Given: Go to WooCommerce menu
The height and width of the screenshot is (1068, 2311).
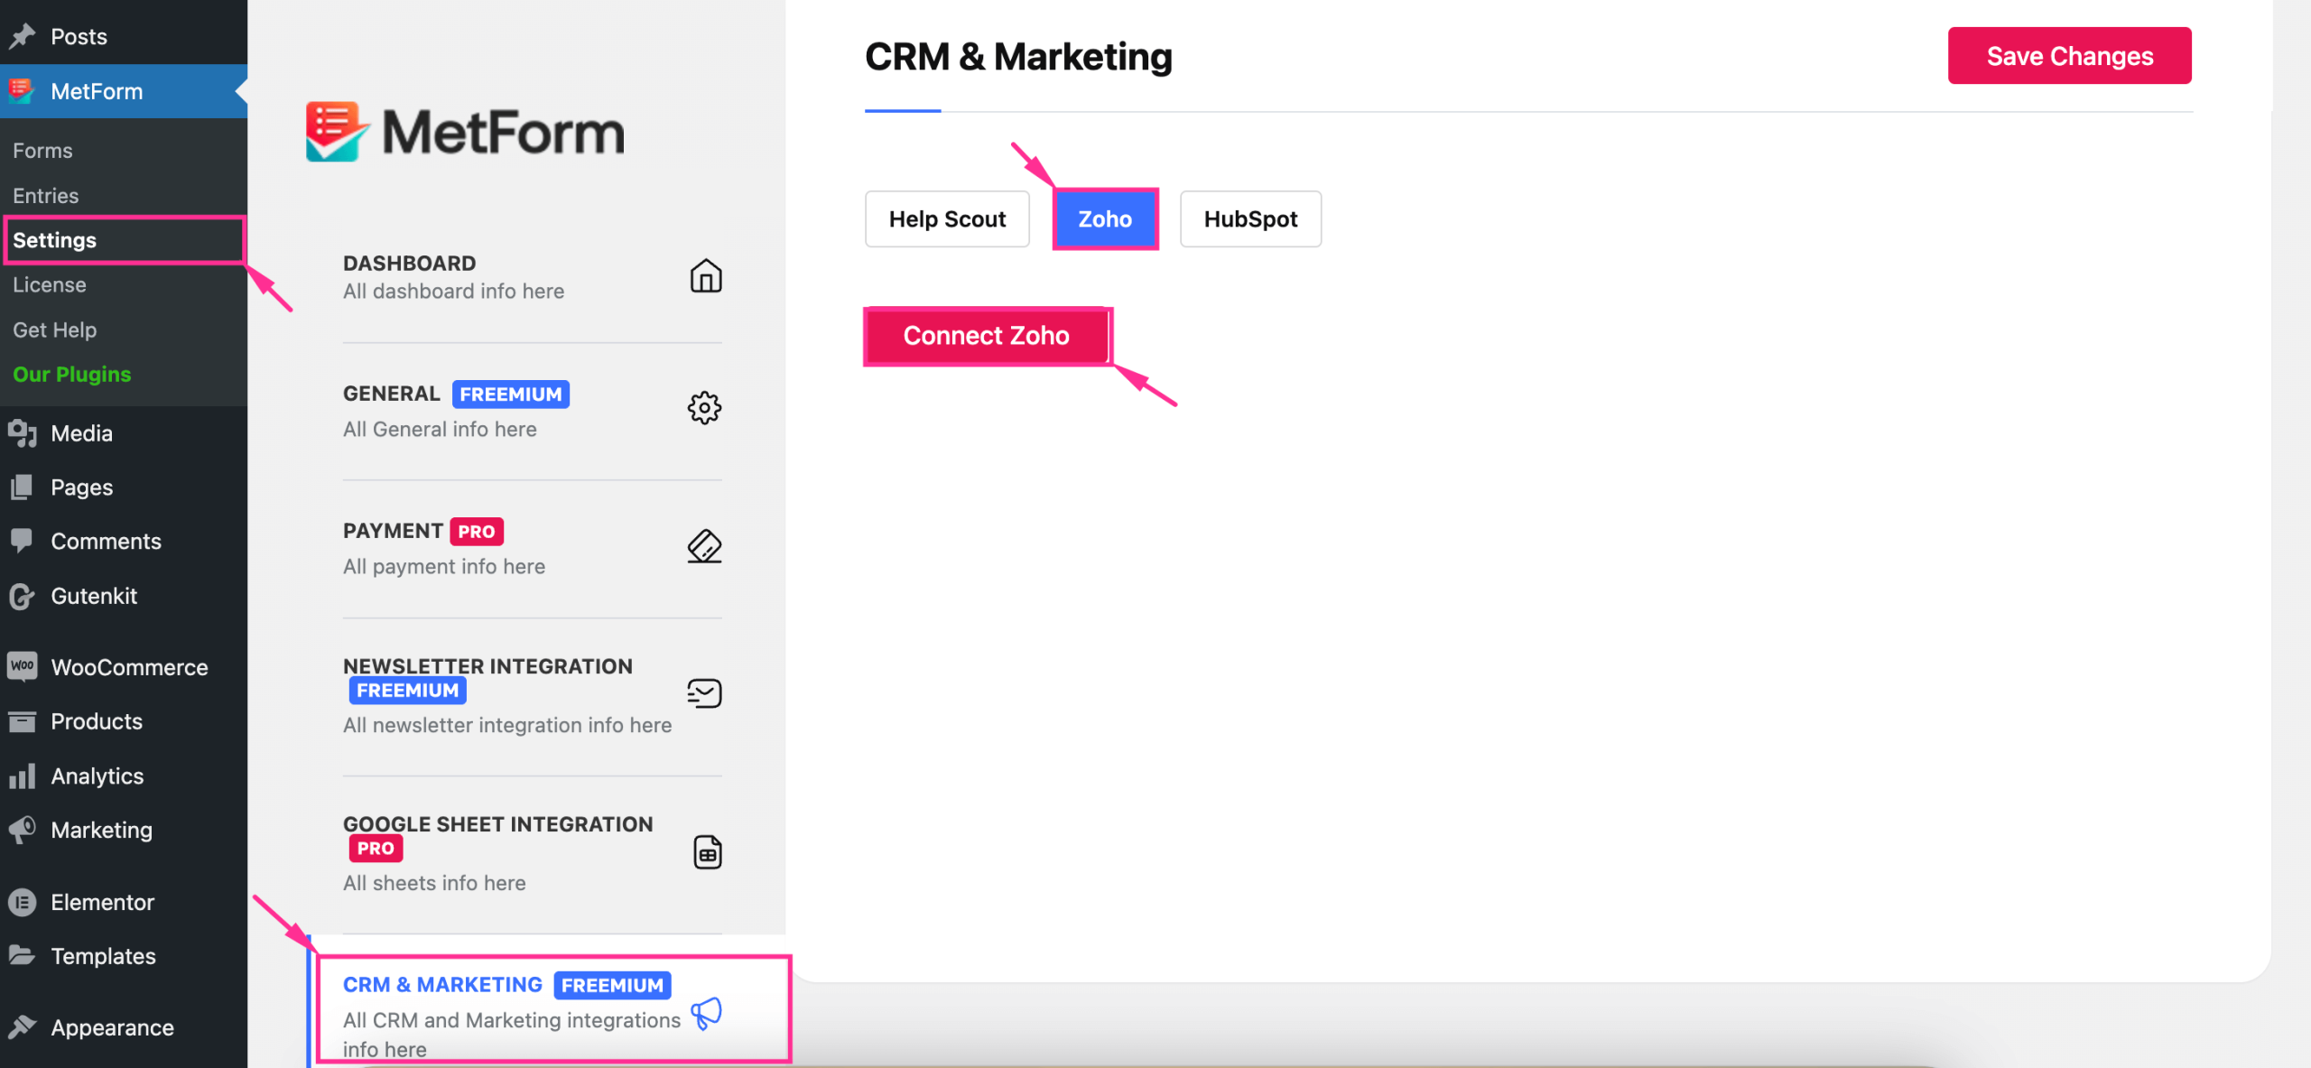Looking at the screenshot, I should coord(124,667).
